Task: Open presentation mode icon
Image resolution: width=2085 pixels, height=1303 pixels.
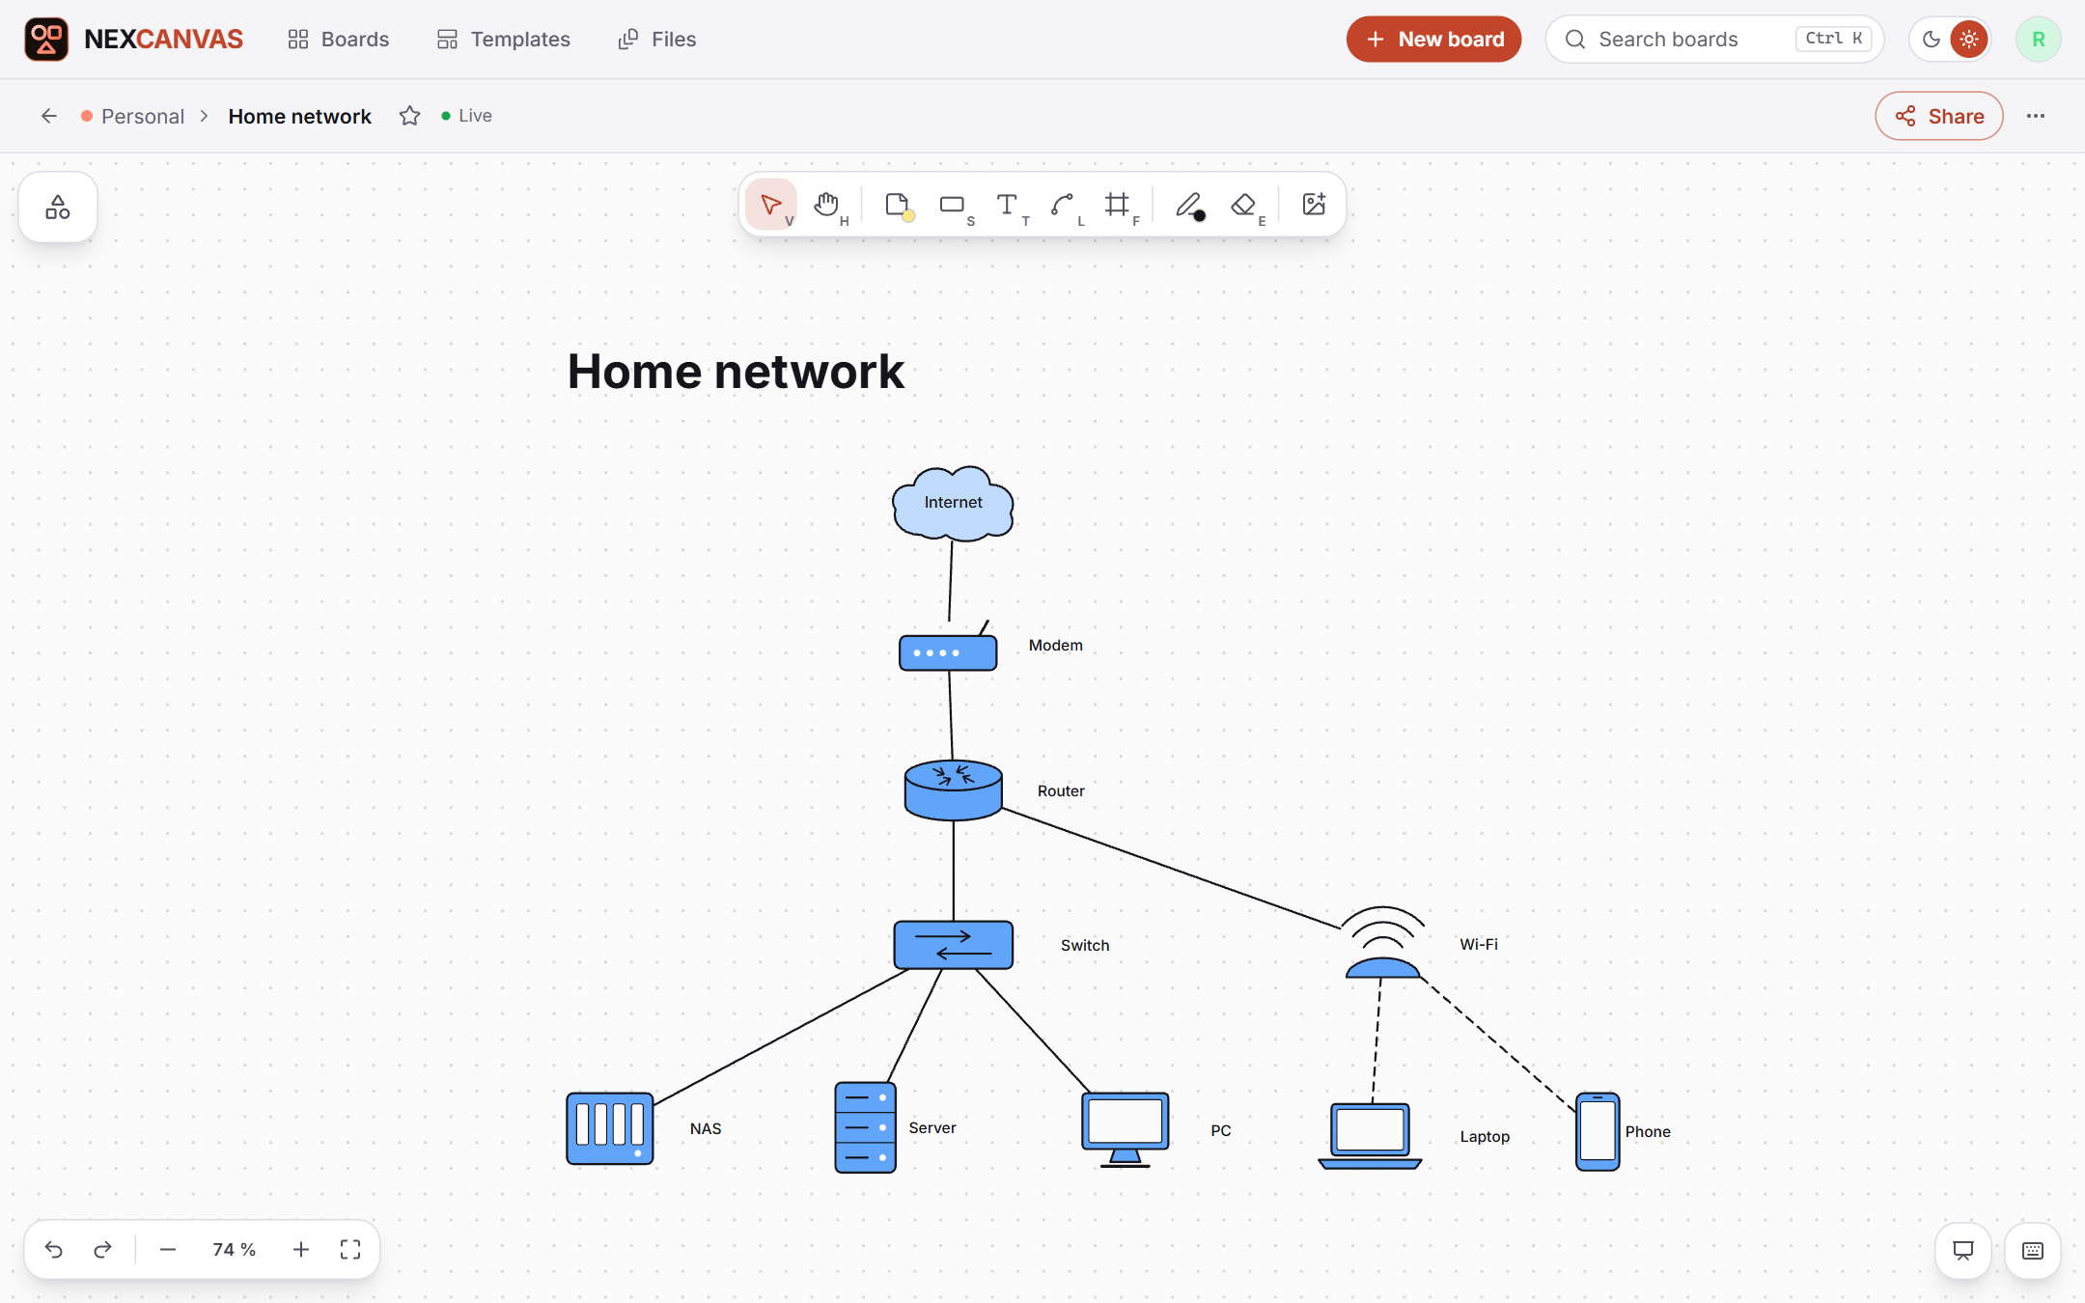Action: (x=1963, y=1251)
